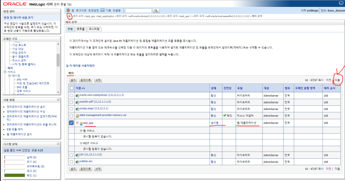
Task: Check the webtier.em row checkbox
Action: (72, 162)
